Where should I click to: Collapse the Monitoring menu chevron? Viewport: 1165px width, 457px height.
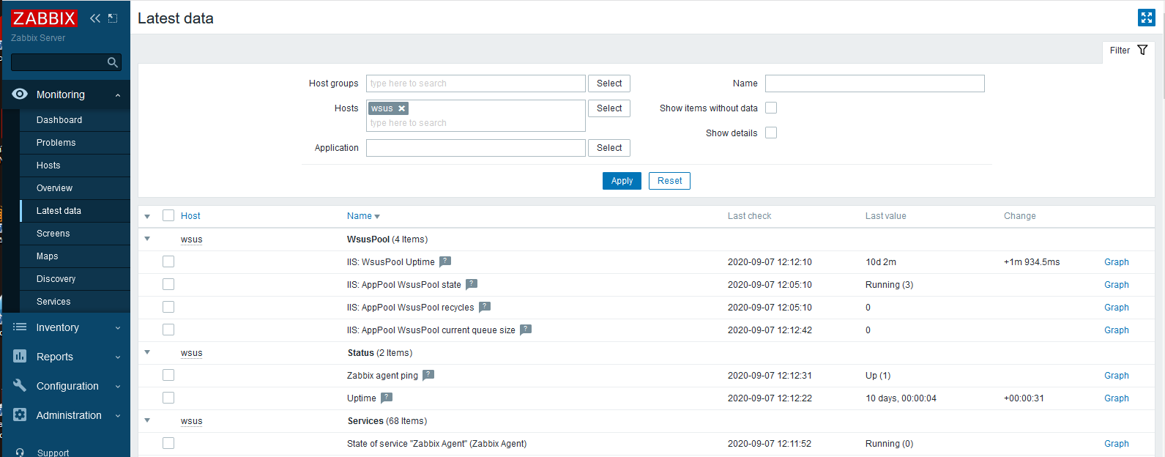(118, 95)
